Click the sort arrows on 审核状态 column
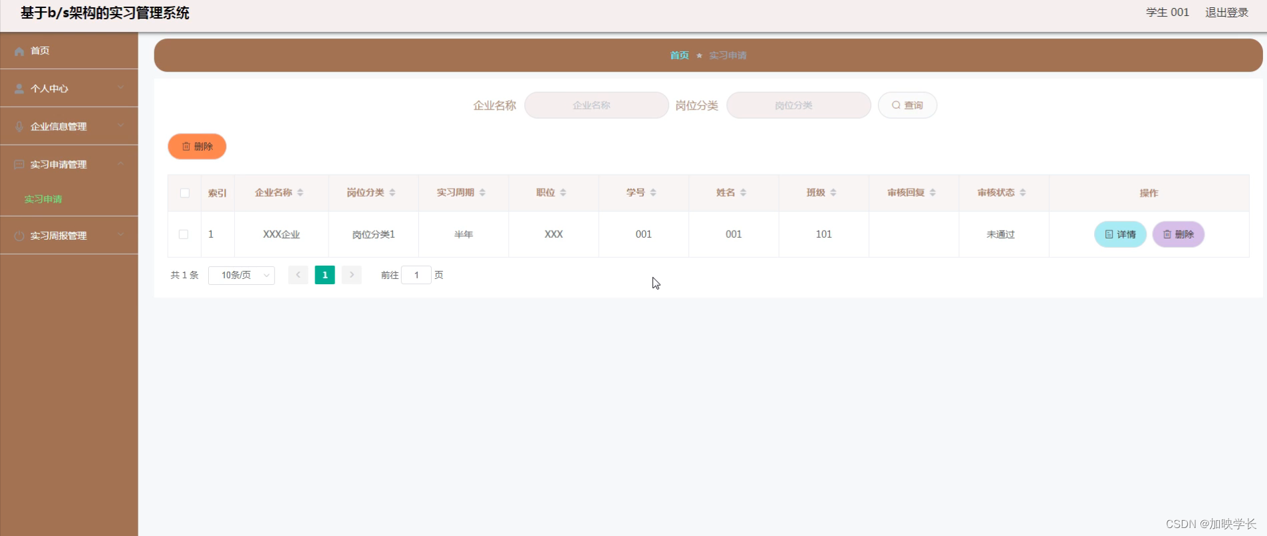The image size is (1267, 536). pyautogui.click(x=1023, y=193)
